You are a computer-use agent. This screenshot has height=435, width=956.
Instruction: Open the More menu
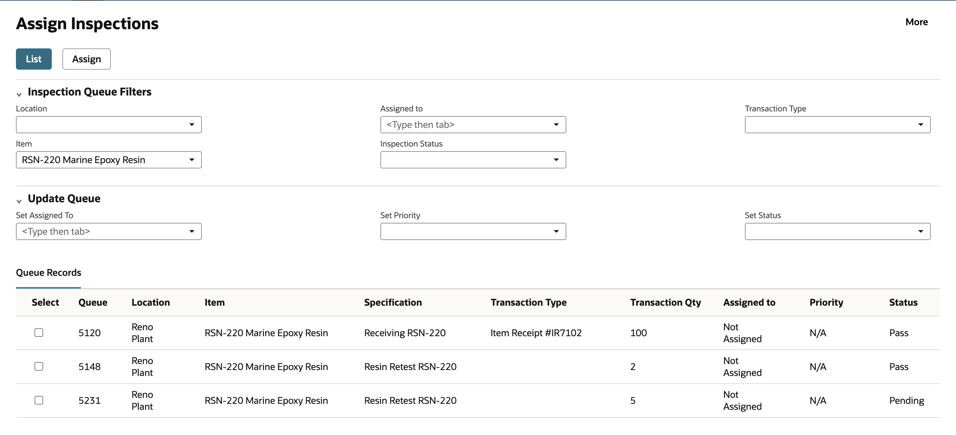916,22
